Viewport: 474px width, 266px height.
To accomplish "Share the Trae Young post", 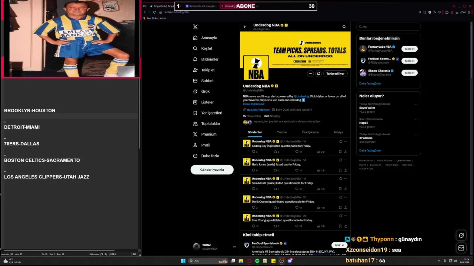I will [x=346, y=226].
